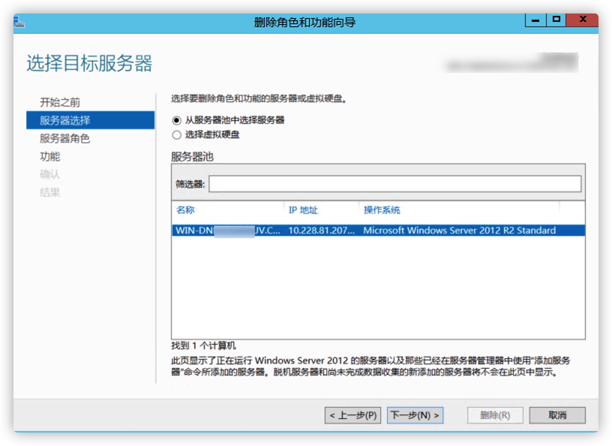The height and width of the screenshot is (446, 612).
Task: Maximize the 删除角色和功能向导 window
Action: pos(556,20)
